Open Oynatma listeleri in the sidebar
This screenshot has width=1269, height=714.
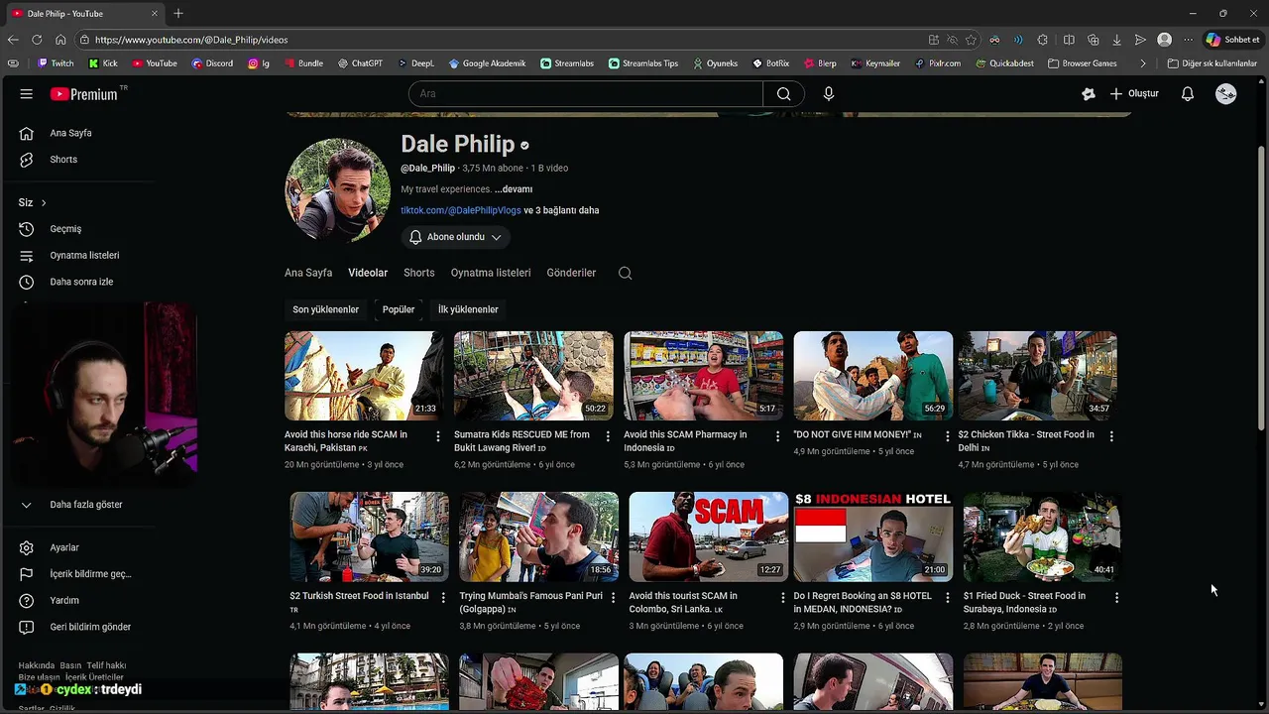click(x=86, y=256)
